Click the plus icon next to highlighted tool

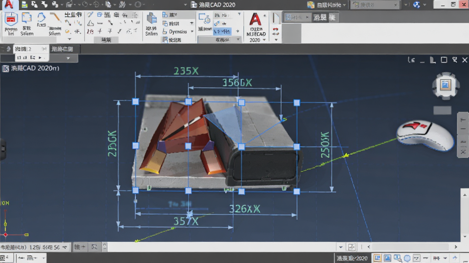pos(238,31)
